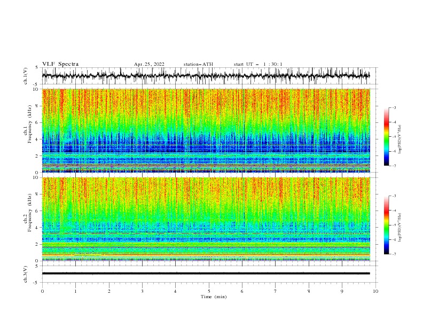Click the 2 kHz tick of ch.2 spectrogram
The height and width of the screenshot is (327, 423).
(x=38, y=244)
